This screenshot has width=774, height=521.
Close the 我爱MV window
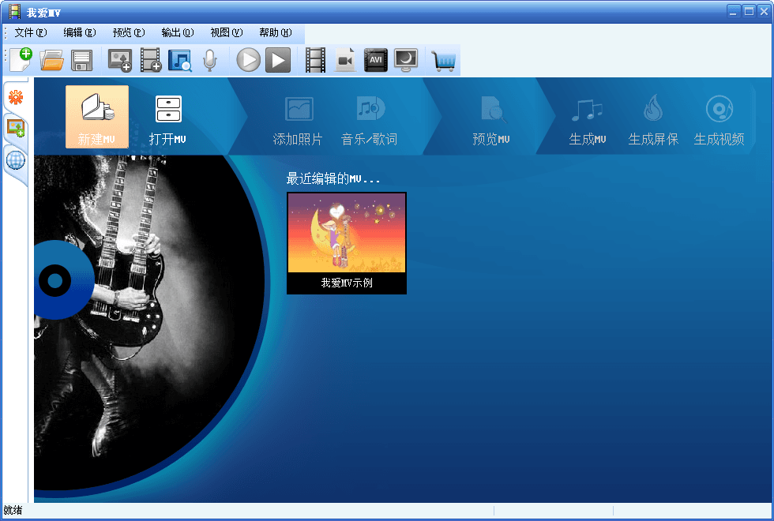[x=765, y=11]
